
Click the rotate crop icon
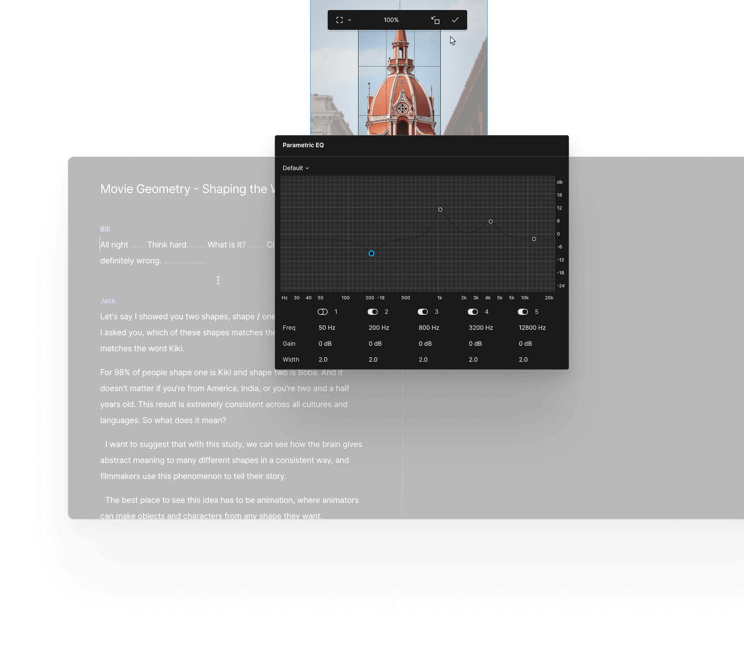435,20
